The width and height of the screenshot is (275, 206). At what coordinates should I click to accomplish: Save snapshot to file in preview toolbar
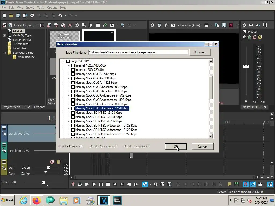(x=224, y=25)
